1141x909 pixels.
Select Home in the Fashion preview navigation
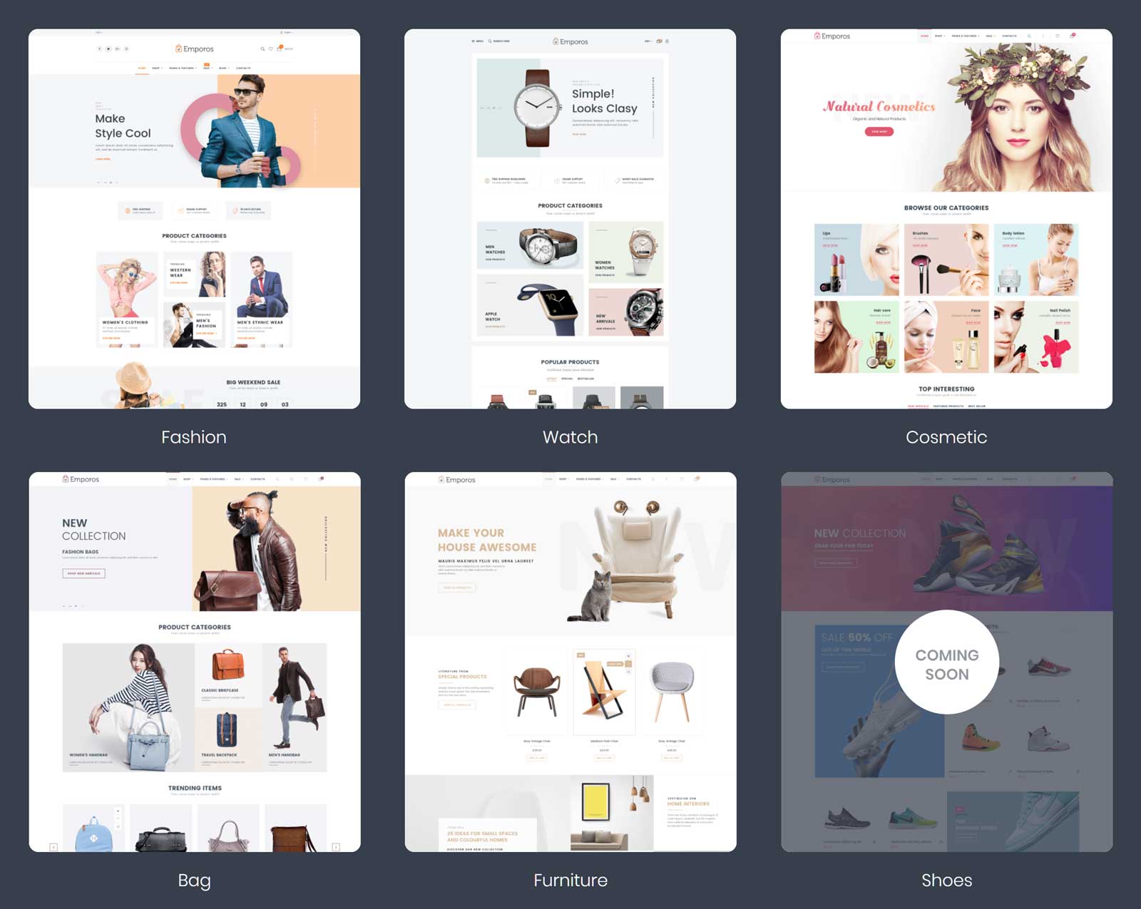point(142,68)
